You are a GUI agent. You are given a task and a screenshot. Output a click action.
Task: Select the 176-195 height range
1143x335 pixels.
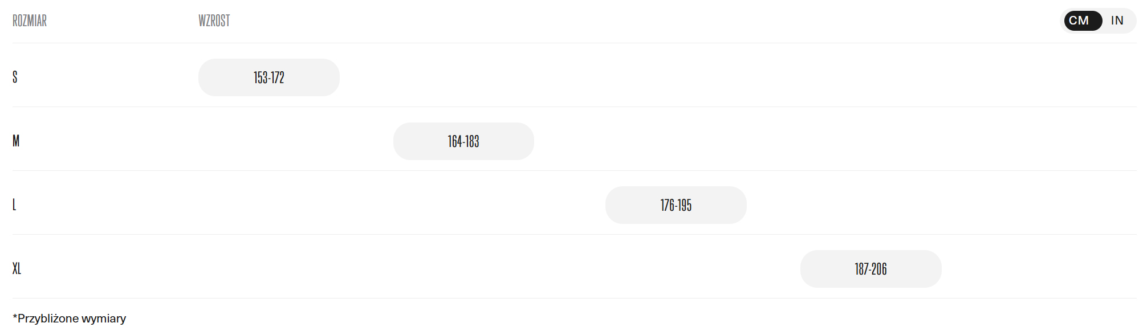point(676,205)
